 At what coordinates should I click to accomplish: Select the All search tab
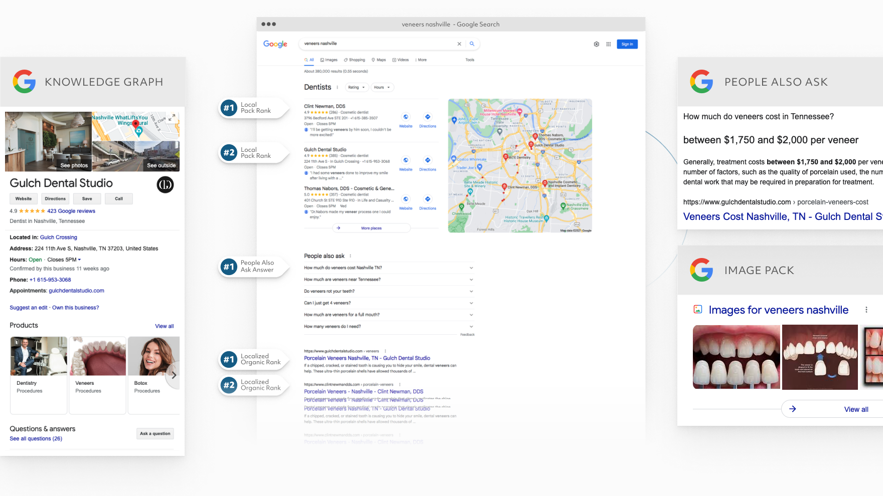309,60
